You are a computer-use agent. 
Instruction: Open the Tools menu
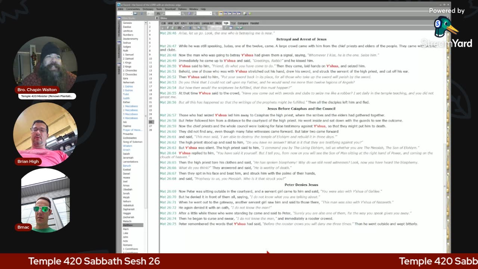(x=159, y=9)
